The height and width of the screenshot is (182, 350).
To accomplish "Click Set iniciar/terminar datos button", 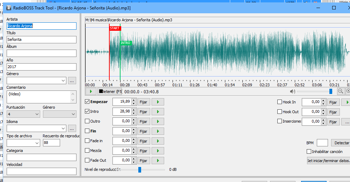I will click(x=329, y=161).
